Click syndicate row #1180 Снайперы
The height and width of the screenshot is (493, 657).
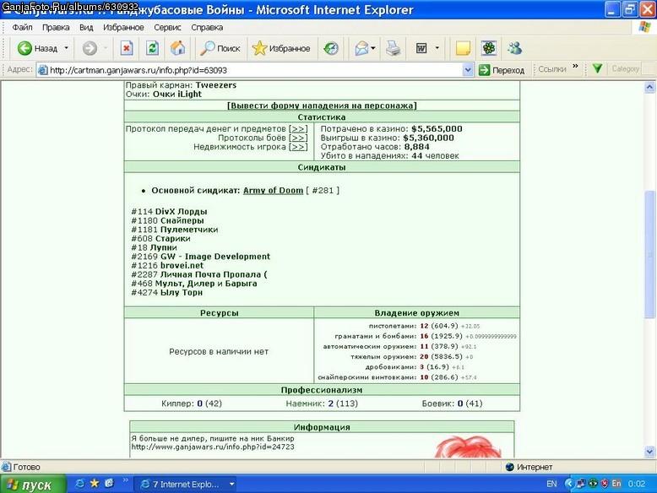(x=167, y=220)
